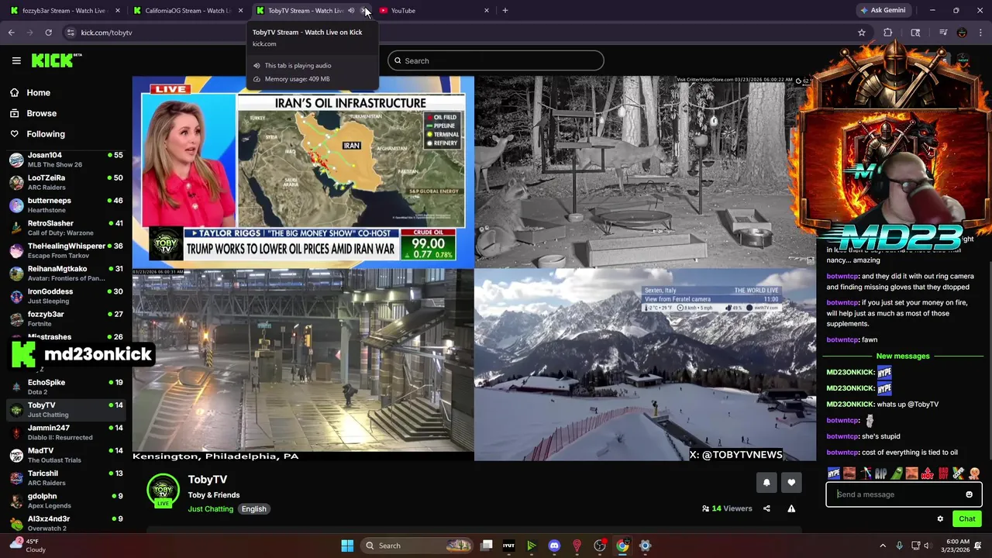The height and width of the screenshot is (558, 992).
Task: Open the emoji picker in chat
Action: pyautogui.click(x=969, y=494)
